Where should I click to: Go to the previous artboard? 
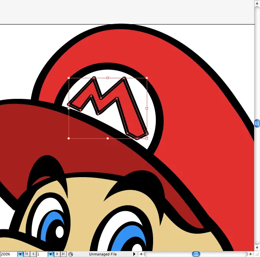(33, 254)
